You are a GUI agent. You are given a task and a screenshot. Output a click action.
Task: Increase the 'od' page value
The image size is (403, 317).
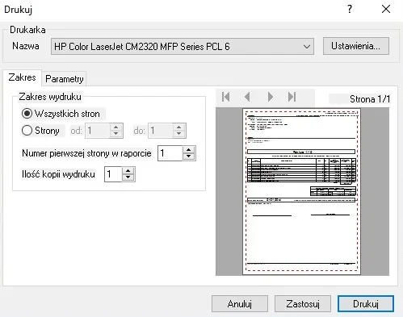click(115, 127)
